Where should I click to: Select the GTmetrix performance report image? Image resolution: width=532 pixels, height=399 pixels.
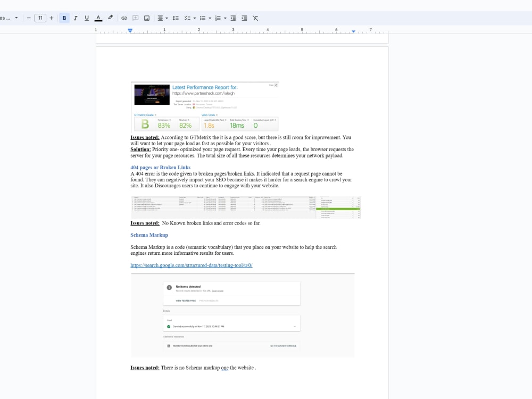[205, 106]
